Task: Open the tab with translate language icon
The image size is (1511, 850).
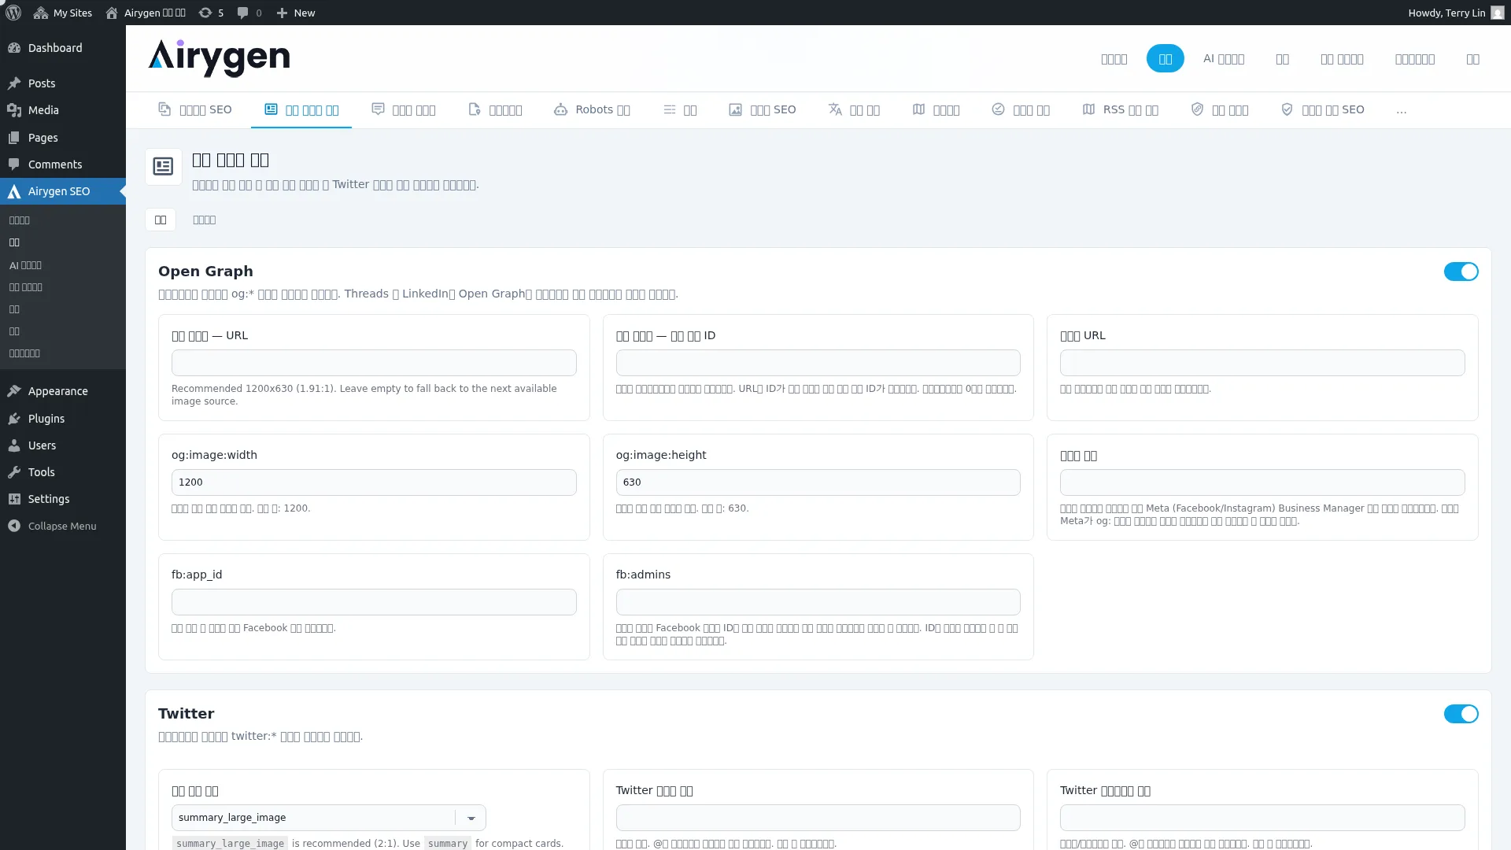Action: coord(854,109)
